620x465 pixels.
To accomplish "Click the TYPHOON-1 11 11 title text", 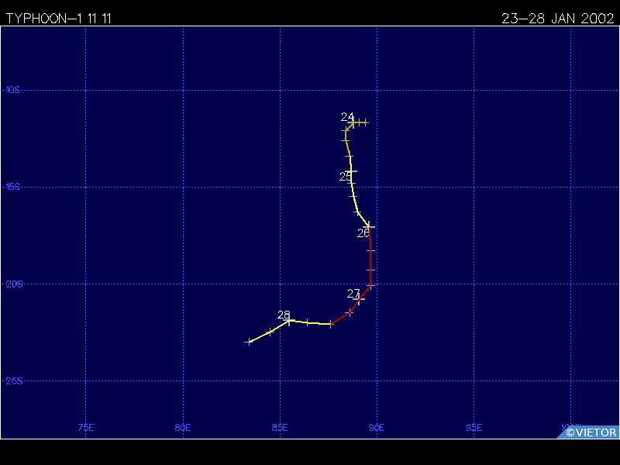I will (x=59, y=19).
